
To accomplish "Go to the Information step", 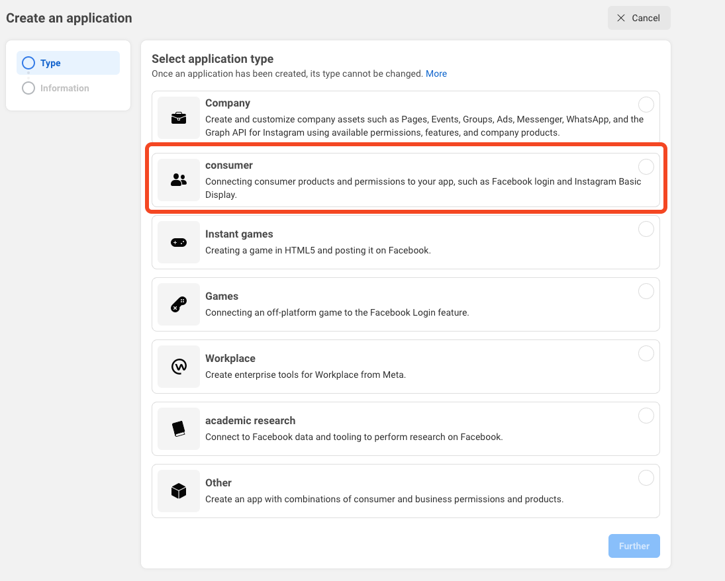I will click(64, 88).
